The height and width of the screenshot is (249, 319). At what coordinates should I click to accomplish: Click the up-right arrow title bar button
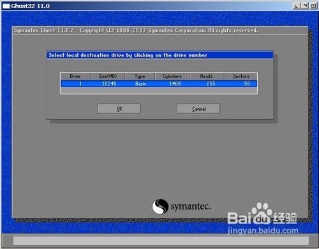305,6
